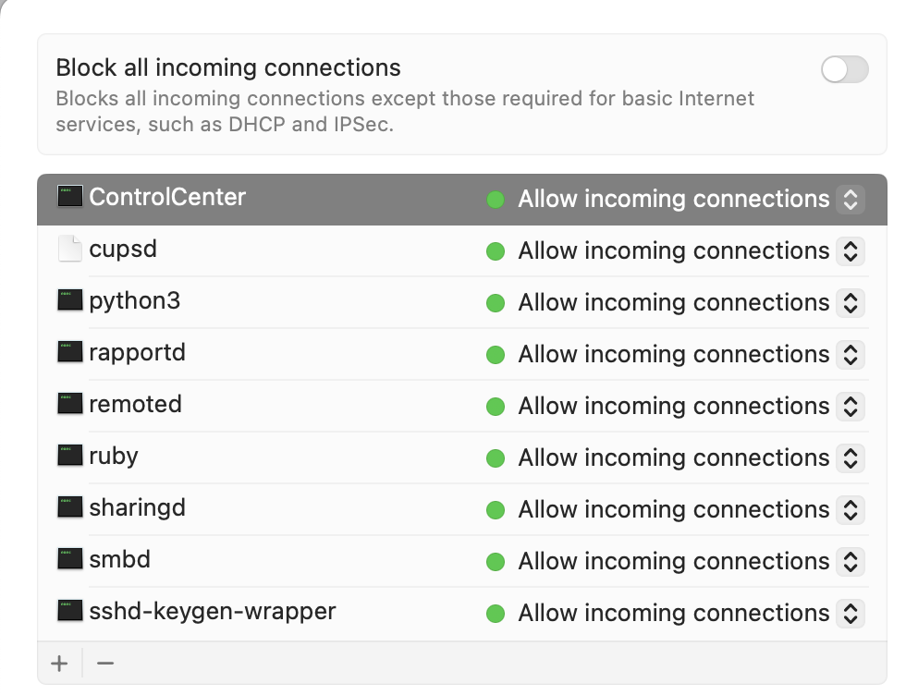Screen dimensions: 906x695
Task: Select the sshd-keygen-wrapper row name
Action: (x=212, y=611)
